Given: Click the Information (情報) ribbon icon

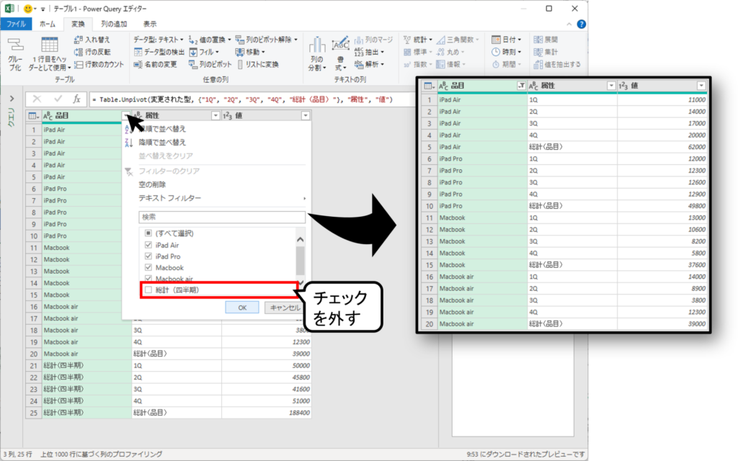Looking at the screenshot, I should (450, 64).
